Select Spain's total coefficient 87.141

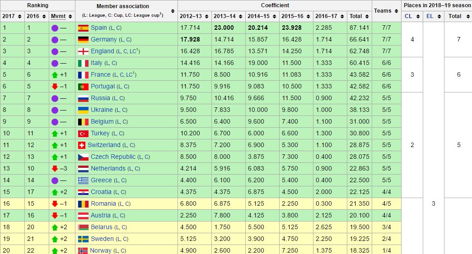[359, 28]
